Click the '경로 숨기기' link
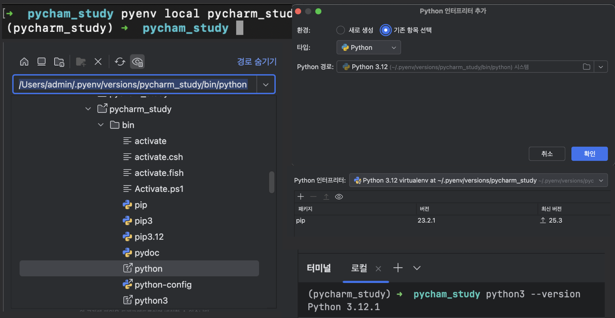615x318 pixels. pos(256,62)
